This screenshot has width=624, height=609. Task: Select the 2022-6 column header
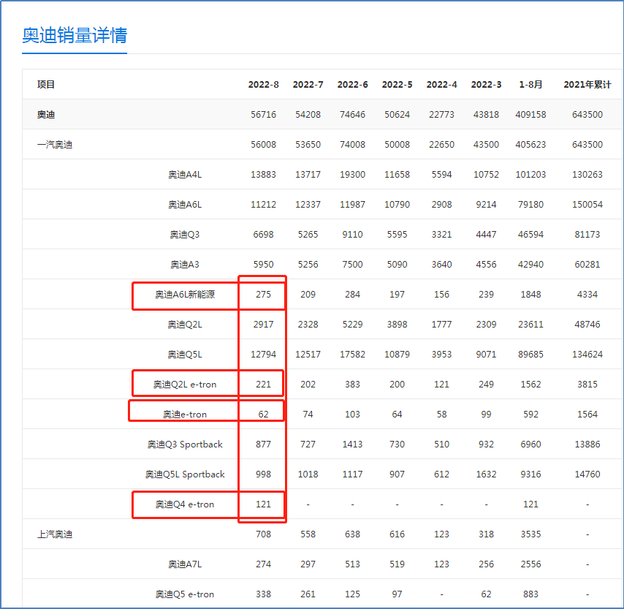(x=353, y=84)
